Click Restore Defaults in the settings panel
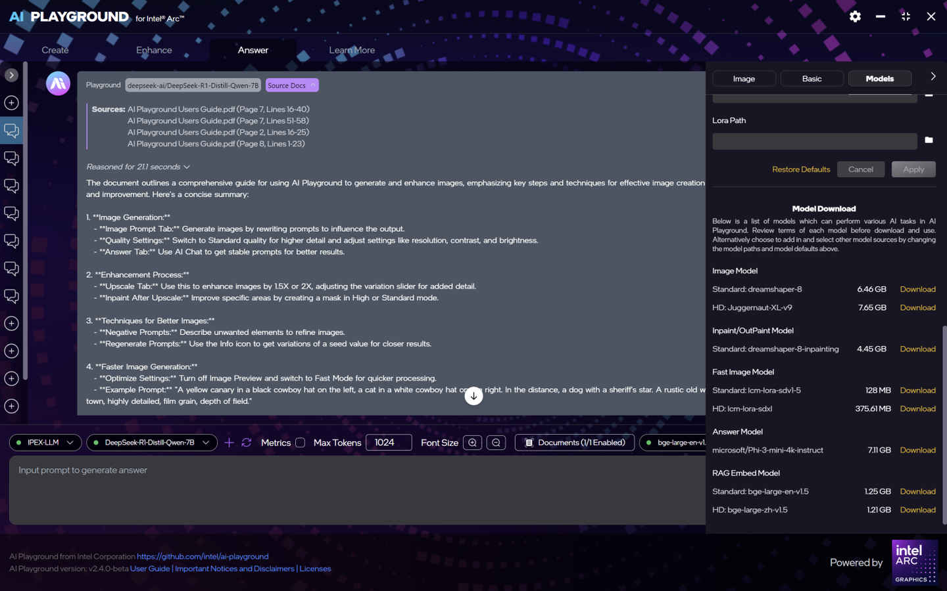Screen dimensions: 947x591 tap(801, 169)
